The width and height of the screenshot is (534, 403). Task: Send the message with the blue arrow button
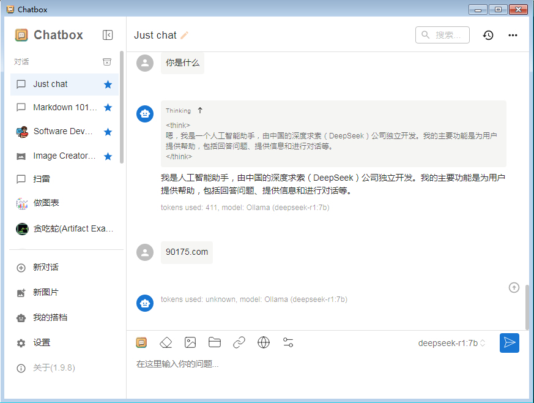[509, 342]
